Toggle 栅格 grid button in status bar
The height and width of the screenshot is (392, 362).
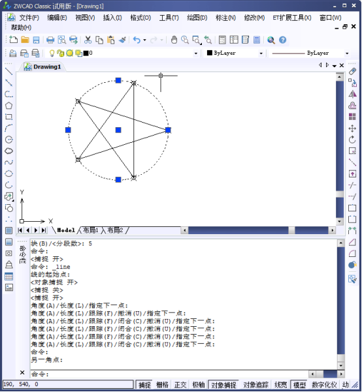[x=162, y=385]
